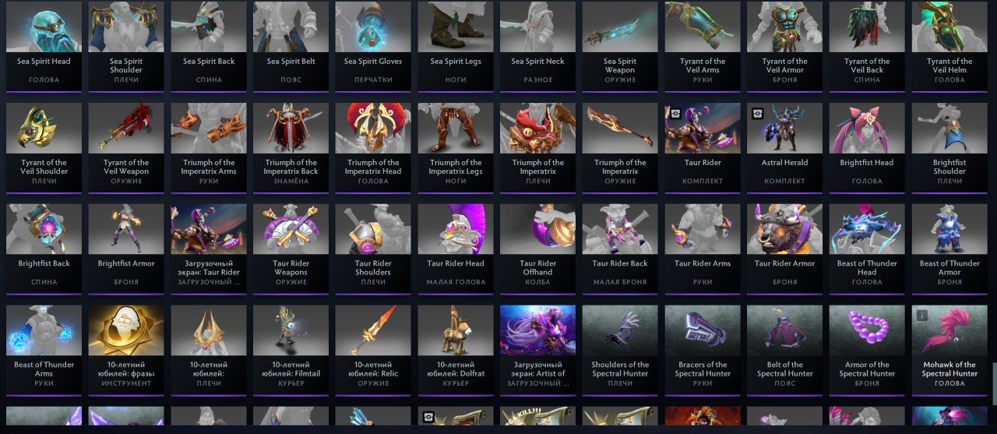Open the Sea Spirit Weapon item

pyautogui.click(x=620, y=47)
